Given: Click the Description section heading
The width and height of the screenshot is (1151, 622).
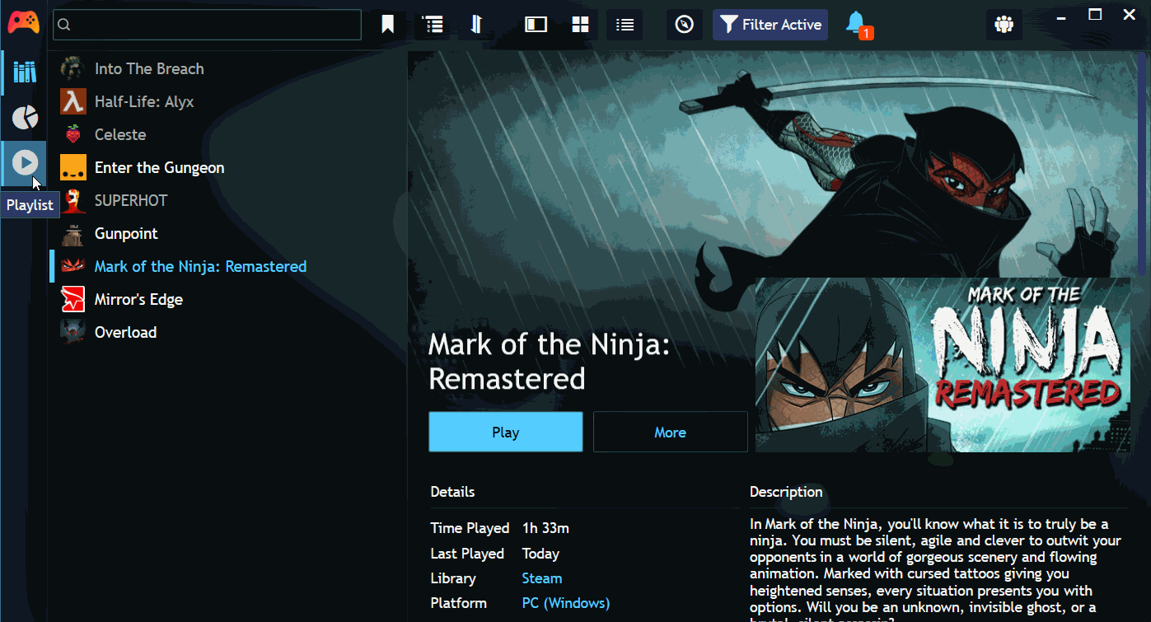Looking at the screenshot, I should pos(786,492).
